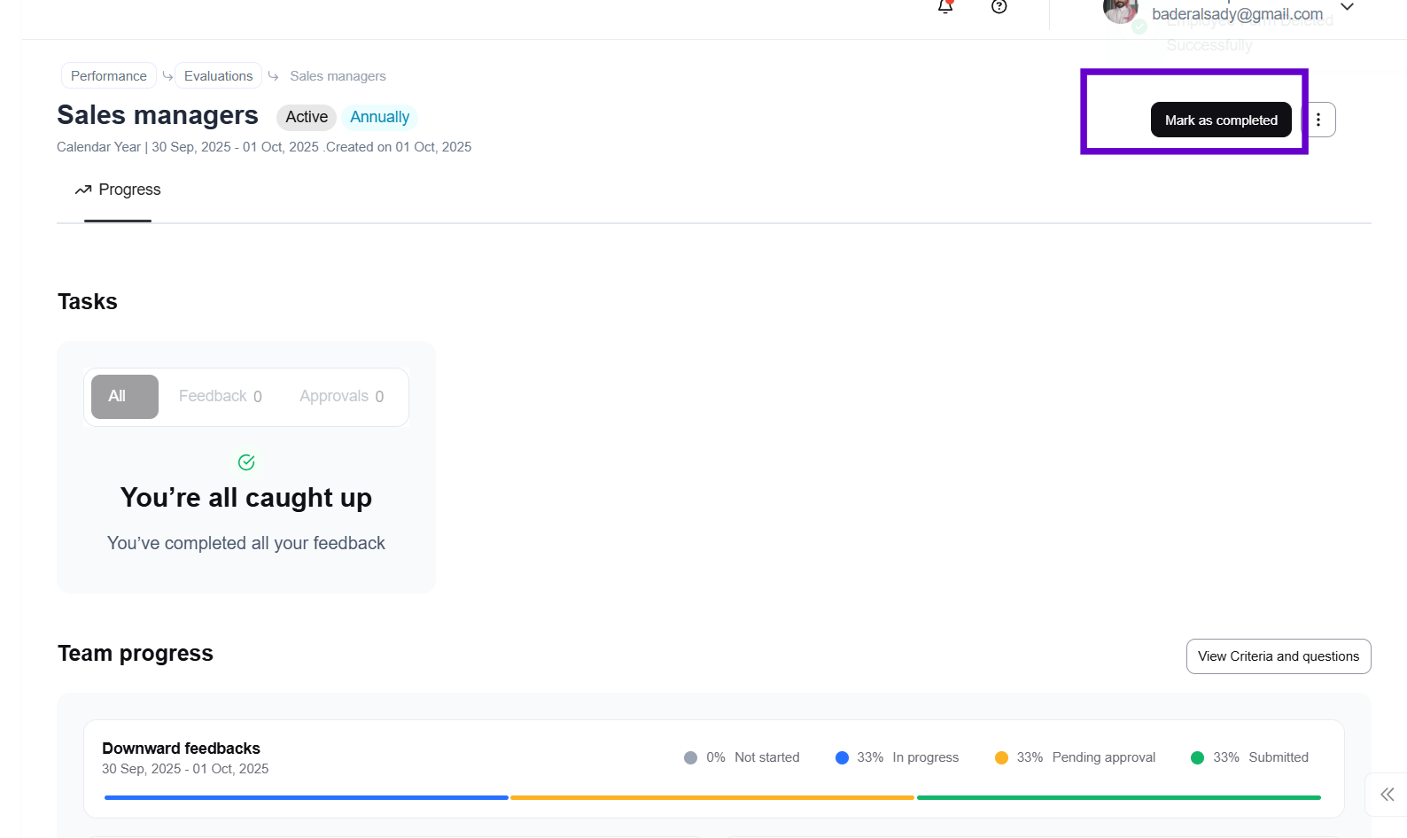Click the green caught-up checkmark icon
This screenshot has height=838, width=1407.
(x=246, y=462)
